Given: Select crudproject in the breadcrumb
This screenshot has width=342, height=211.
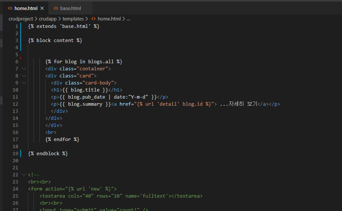Looking at the screenshot, I should pos(21,19).
